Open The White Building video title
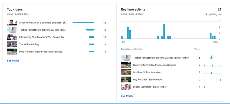Image resolution: width=230 pixels, height=104 pixels. (29, 44)
